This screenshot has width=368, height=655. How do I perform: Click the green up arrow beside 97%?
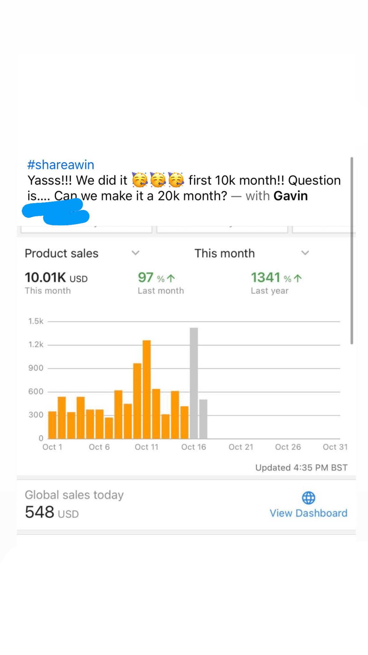pos(171,279)
